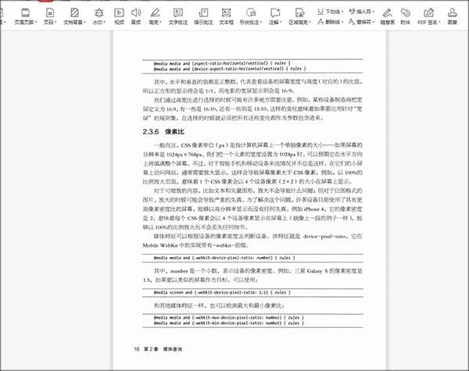Click the 页眉页脚 header-footer icon
This screenshot has height=371, width=469.
tap(26, 12)
